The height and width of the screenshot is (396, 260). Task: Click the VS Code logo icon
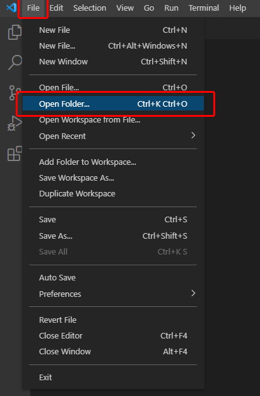coord(11,8)
